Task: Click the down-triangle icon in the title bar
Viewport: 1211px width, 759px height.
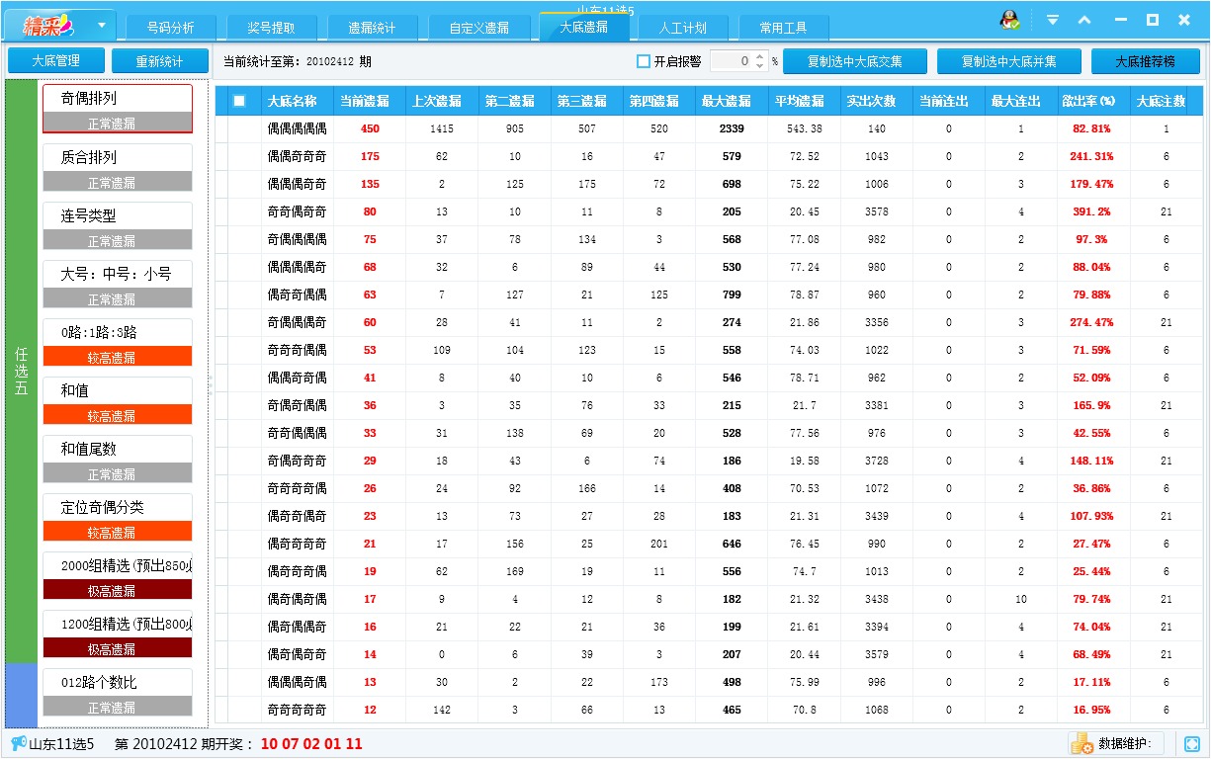Action: (x=1052, y=19)
